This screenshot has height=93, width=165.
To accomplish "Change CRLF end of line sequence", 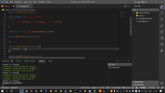I will point(108,88).
